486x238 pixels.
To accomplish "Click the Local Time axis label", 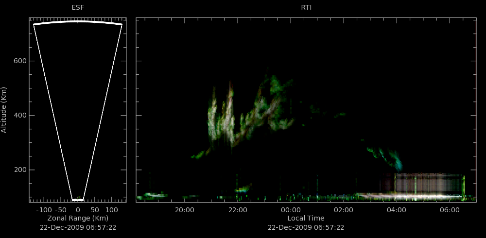I will 306,218.
